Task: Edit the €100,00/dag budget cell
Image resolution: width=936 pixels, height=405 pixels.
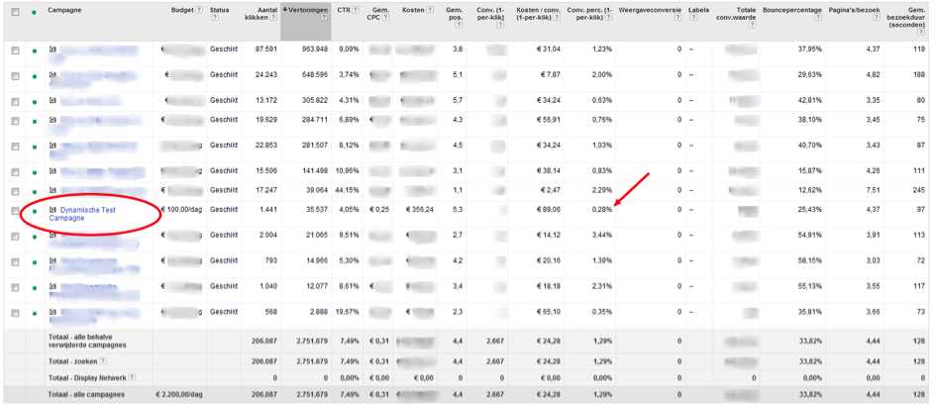Action: (x=182, y=210)
